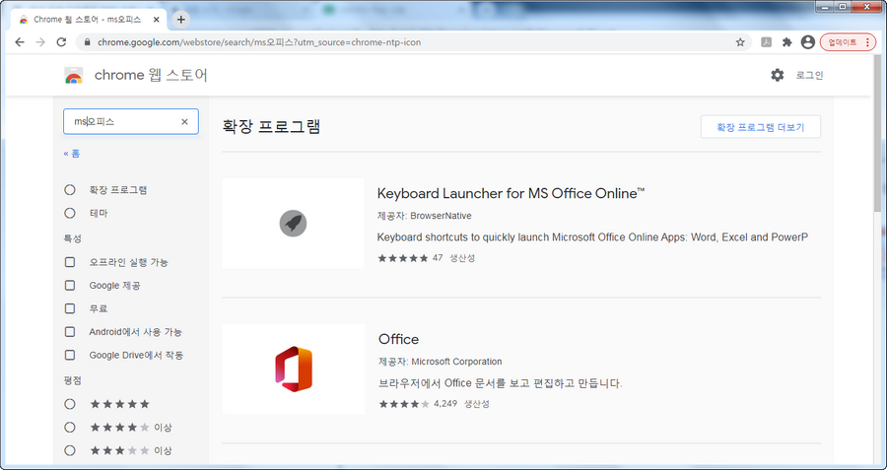Click the lock icon in address bar
The image size is (887, 470).
87,42
